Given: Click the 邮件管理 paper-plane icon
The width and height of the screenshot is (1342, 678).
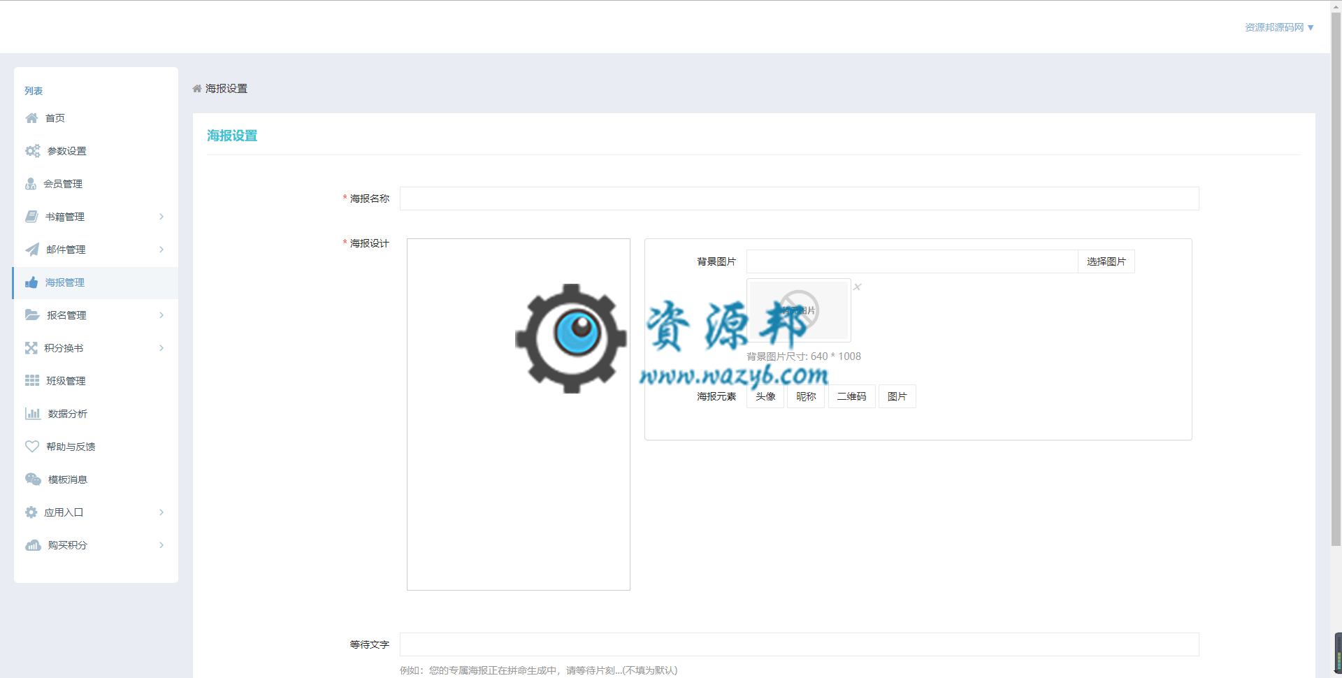Looking at the screenshot, I should (32, 250).
